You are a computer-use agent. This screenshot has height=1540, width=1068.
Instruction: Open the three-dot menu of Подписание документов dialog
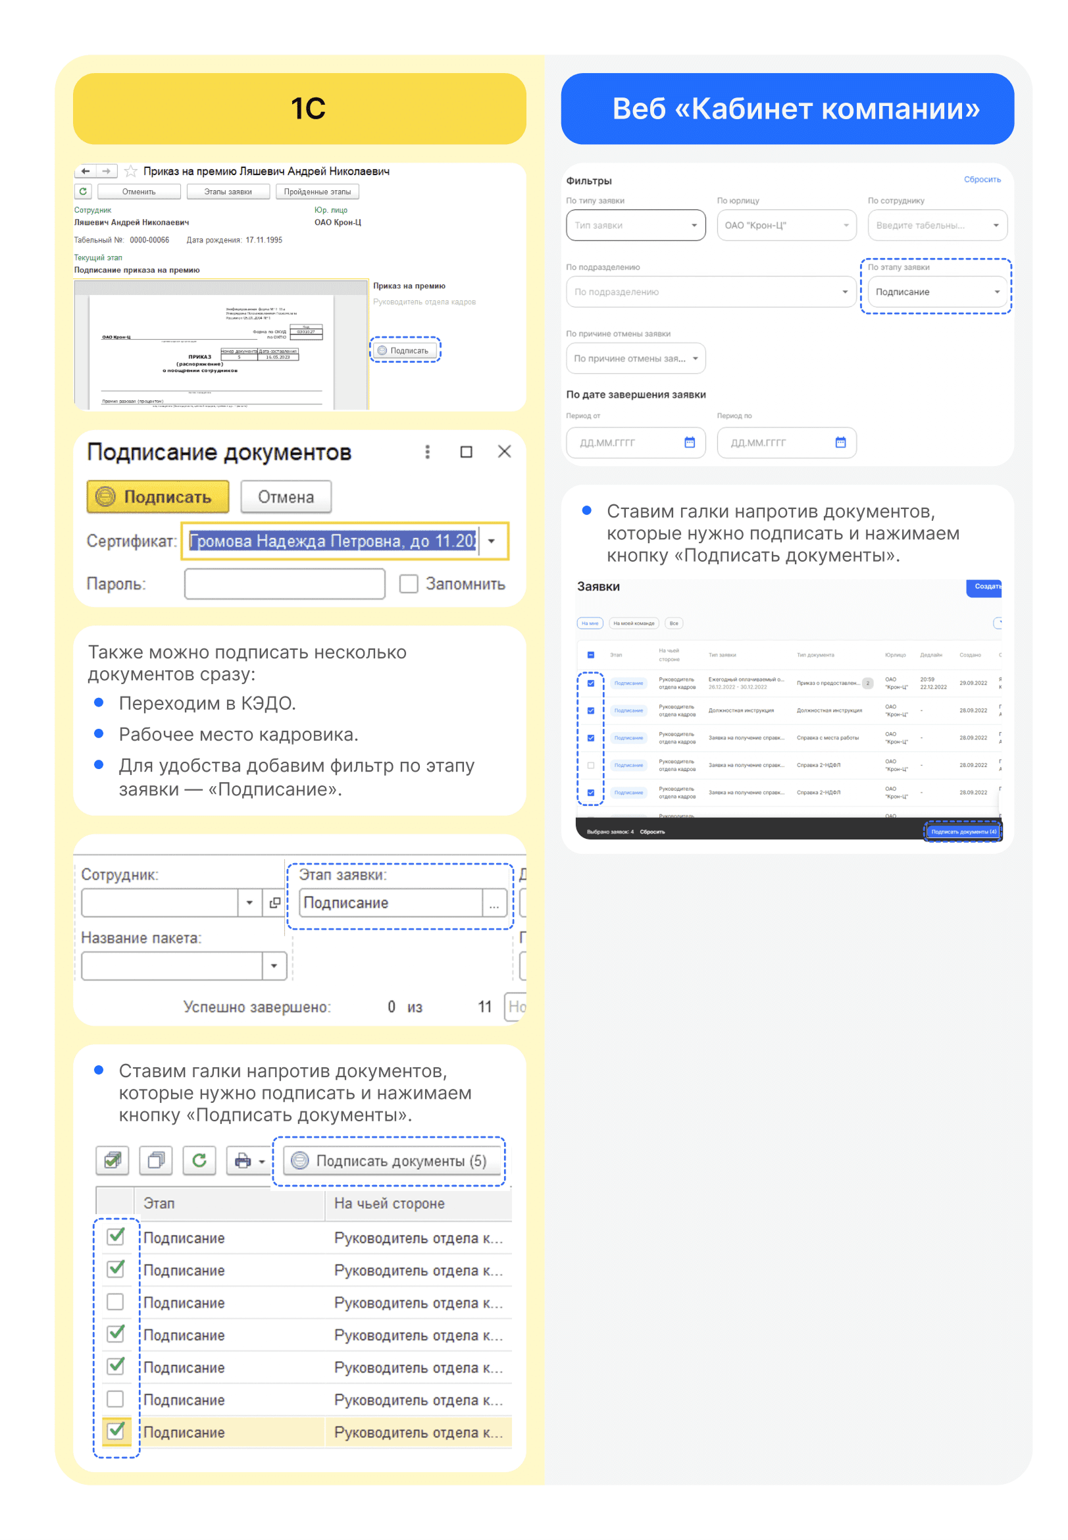(x=428, y=452)
